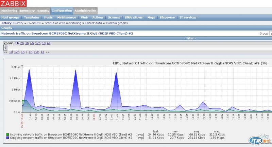Move back 1h in time navigation
This screenshot has height=147, width=272.
23,52
